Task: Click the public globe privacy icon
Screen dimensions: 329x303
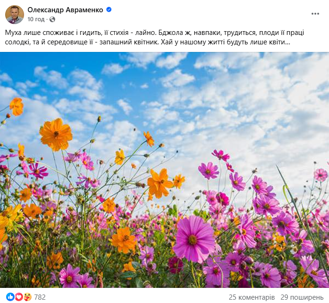Action: [x=52, y=19]
